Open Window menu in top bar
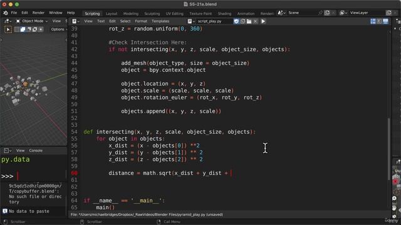401x225 pixels. 56,12
